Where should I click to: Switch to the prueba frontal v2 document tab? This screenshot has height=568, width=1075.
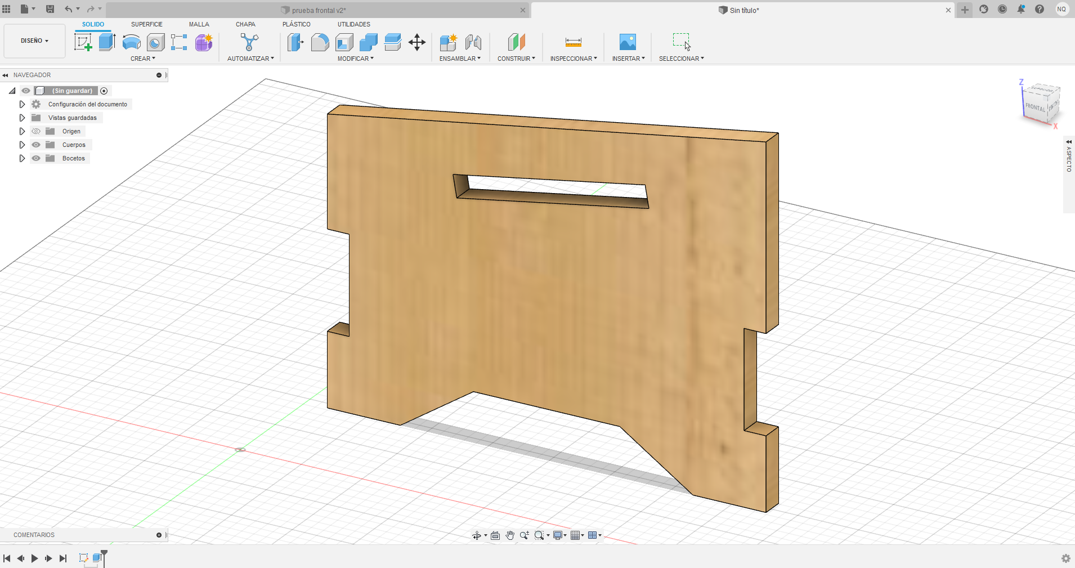pyautogui.click(x=319, y=10)
